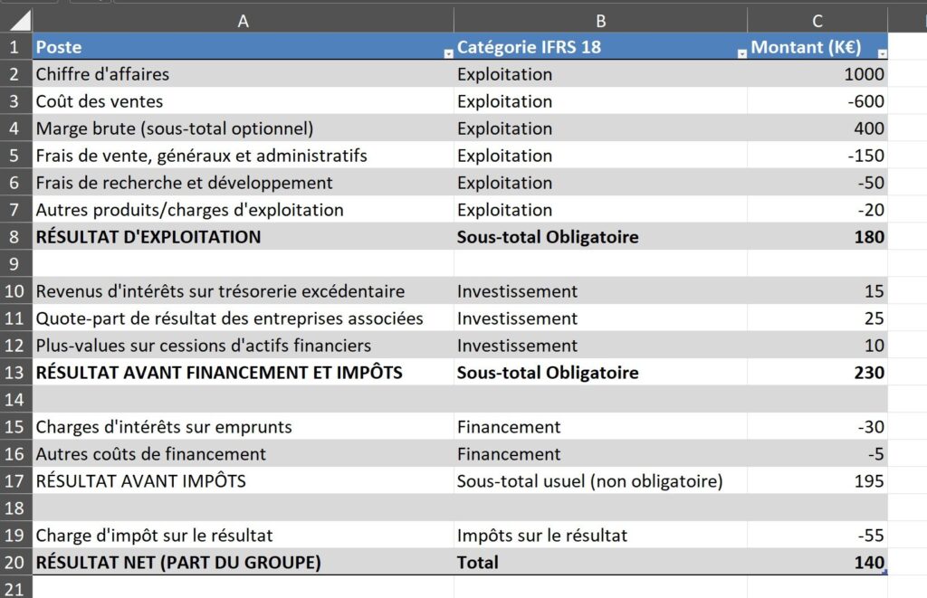
Task: Click the amount cell showing 195
Action: pyautogui.click(x=817, y=481)
